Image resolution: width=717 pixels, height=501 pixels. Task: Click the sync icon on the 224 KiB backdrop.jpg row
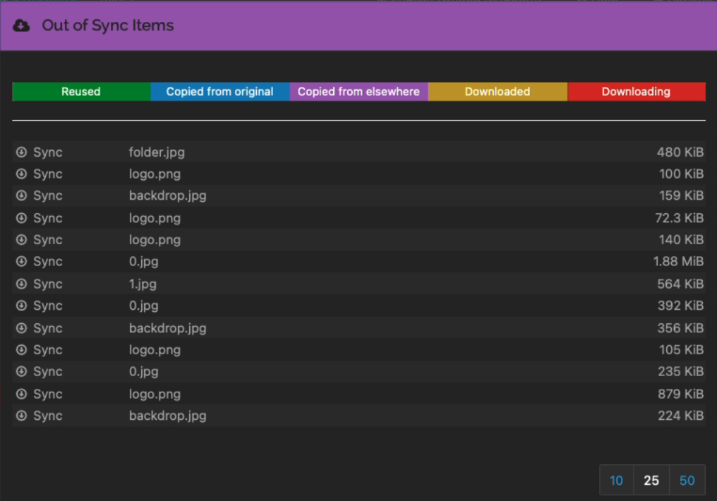(x=21, y=416)
